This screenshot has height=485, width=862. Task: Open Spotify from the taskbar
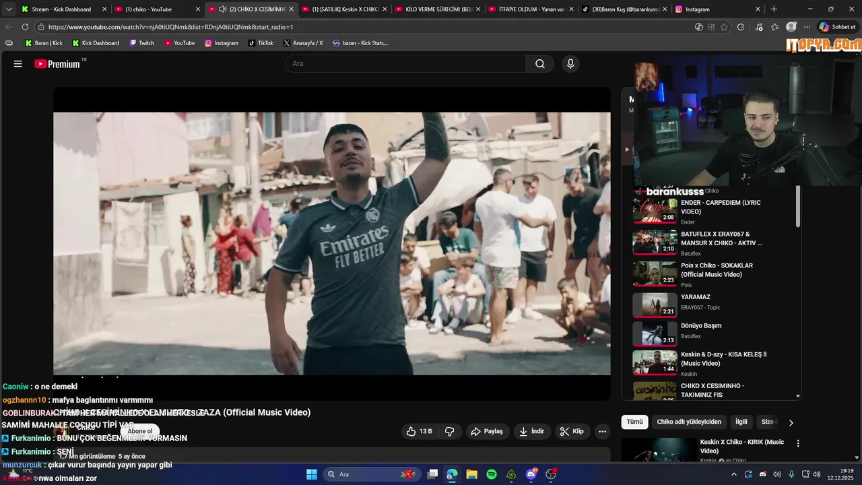click(492, 474)
